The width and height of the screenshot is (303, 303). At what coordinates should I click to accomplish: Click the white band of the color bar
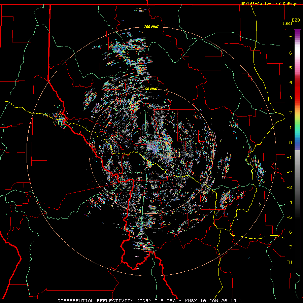(x=297, y=50)
